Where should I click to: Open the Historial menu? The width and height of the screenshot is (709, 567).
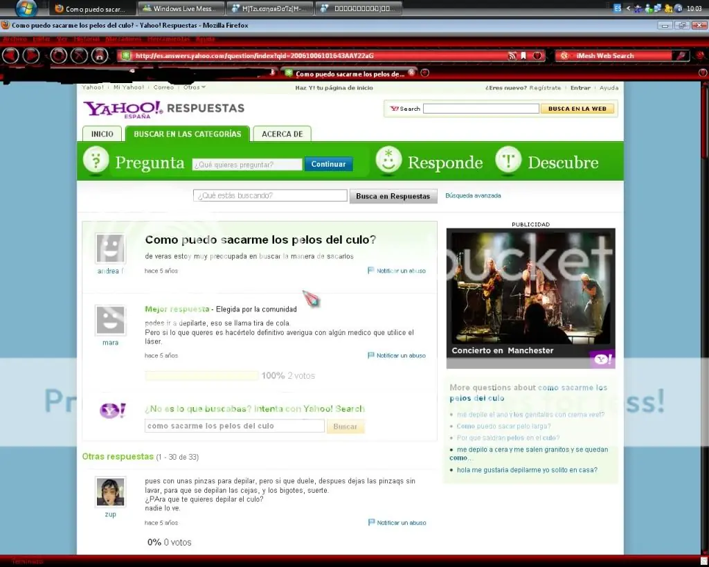[x=87, y=39]
